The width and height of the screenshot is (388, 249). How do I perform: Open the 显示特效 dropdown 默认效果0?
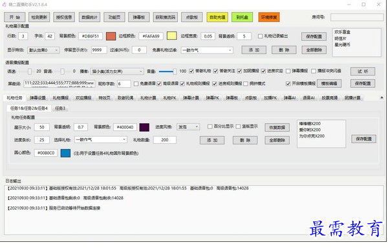coord(43,50)
